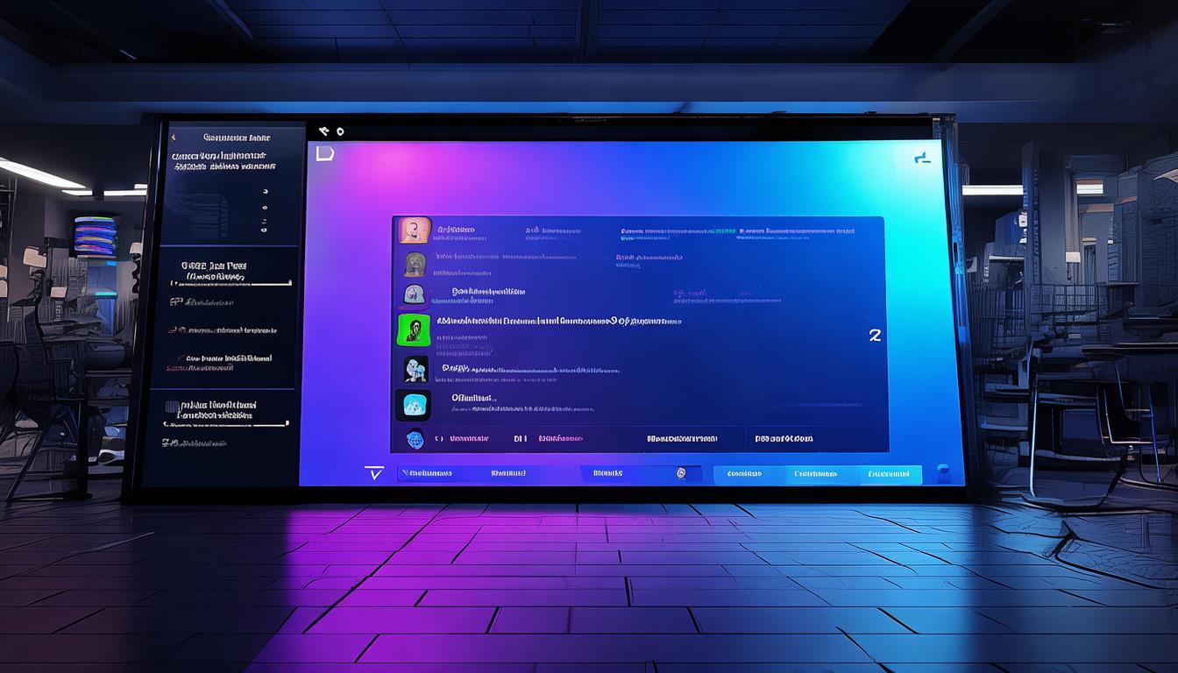Select the grey hat avatar in the third row
1178x673 pixels.
coord(414,294)
